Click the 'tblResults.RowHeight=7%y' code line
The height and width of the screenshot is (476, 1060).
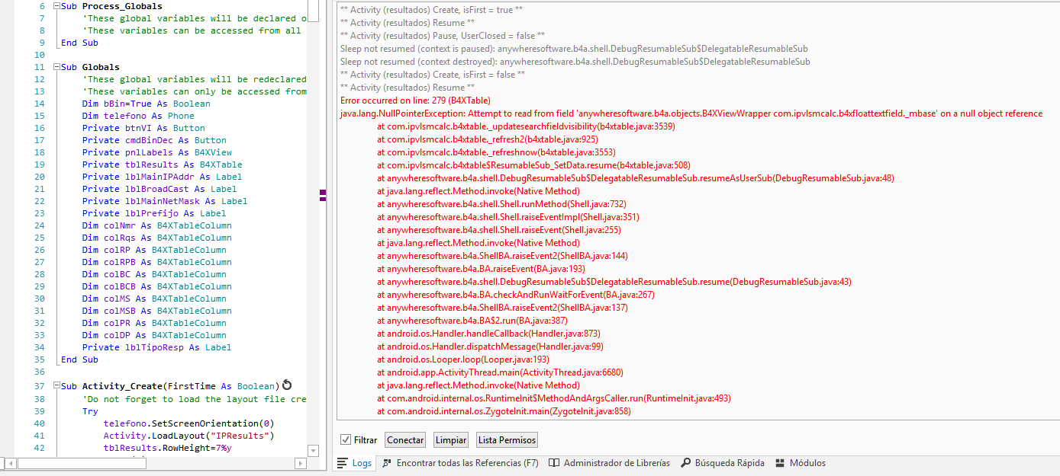tap(168, 448)
